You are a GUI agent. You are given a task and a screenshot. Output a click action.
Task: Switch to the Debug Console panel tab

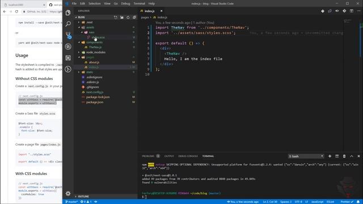coord(188,156)
